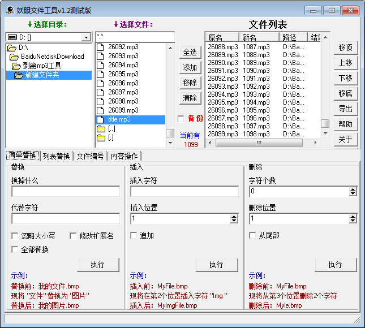Click the 清除 button
The width and height of the screenshot is (365, 328).
190,98
